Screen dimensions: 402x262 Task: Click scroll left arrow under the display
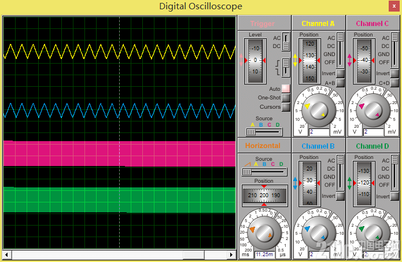tap(7, 255)
